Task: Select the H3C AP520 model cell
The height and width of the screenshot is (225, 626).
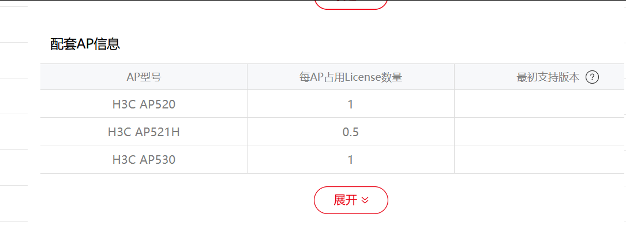Action: [144, 104]
